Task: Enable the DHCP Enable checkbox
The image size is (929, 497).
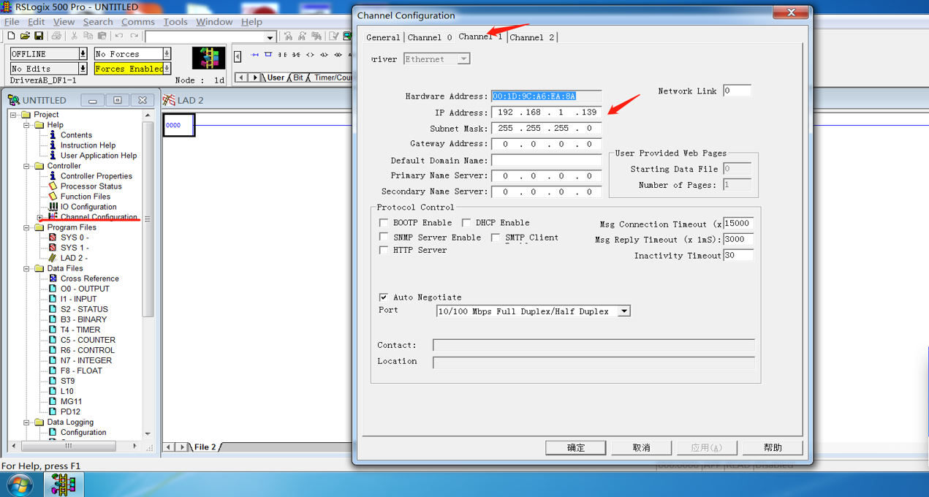Action: (466, 223)
